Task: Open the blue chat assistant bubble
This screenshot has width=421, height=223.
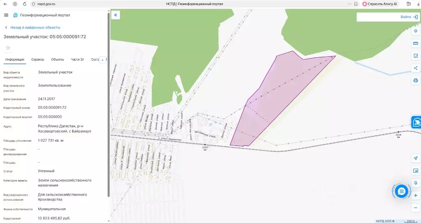Action: (402, 191)
